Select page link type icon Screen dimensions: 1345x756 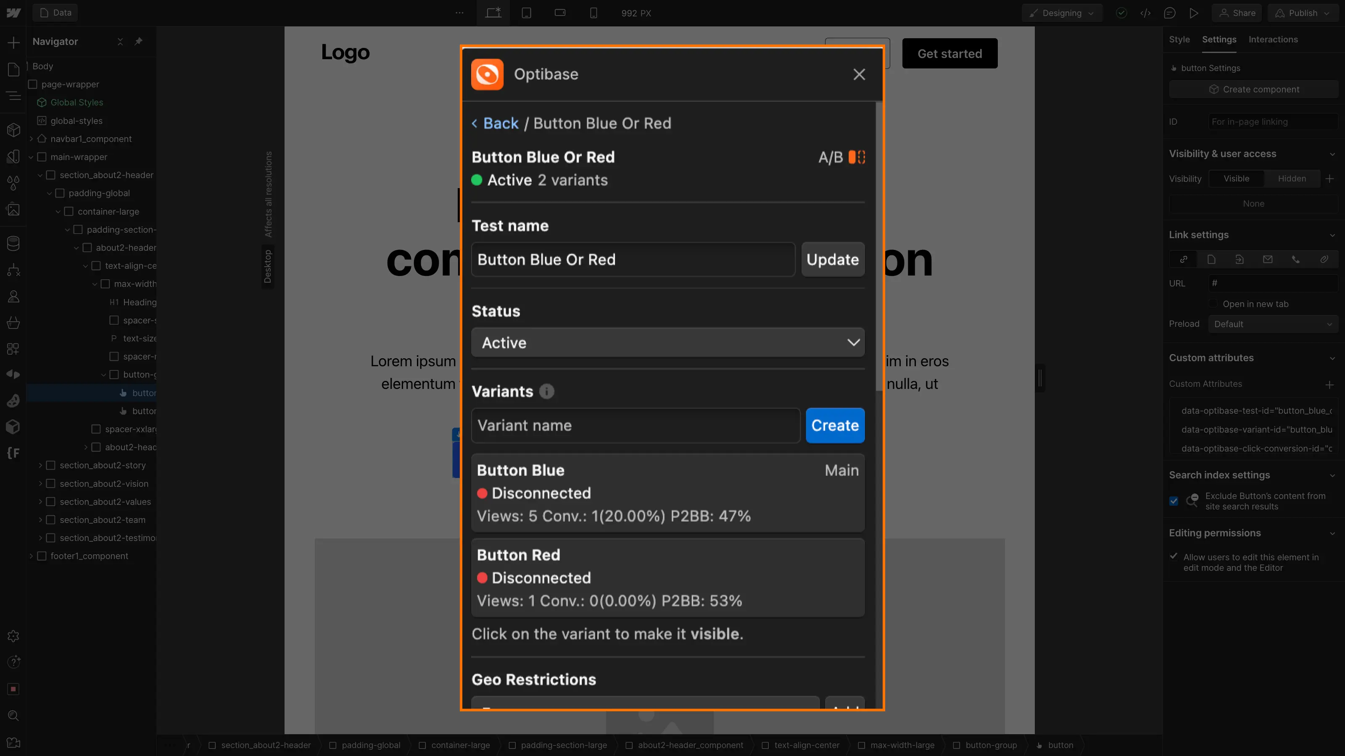tap(1211, 259)
